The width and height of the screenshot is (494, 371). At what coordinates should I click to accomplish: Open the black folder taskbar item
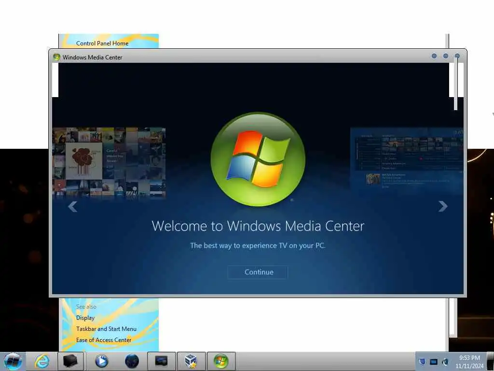coord(70,361)
